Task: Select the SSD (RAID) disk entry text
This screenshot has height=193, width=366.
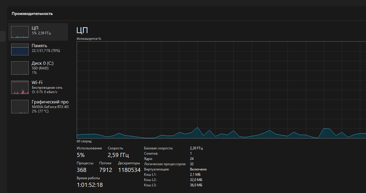Action: (x=40, y=68)
